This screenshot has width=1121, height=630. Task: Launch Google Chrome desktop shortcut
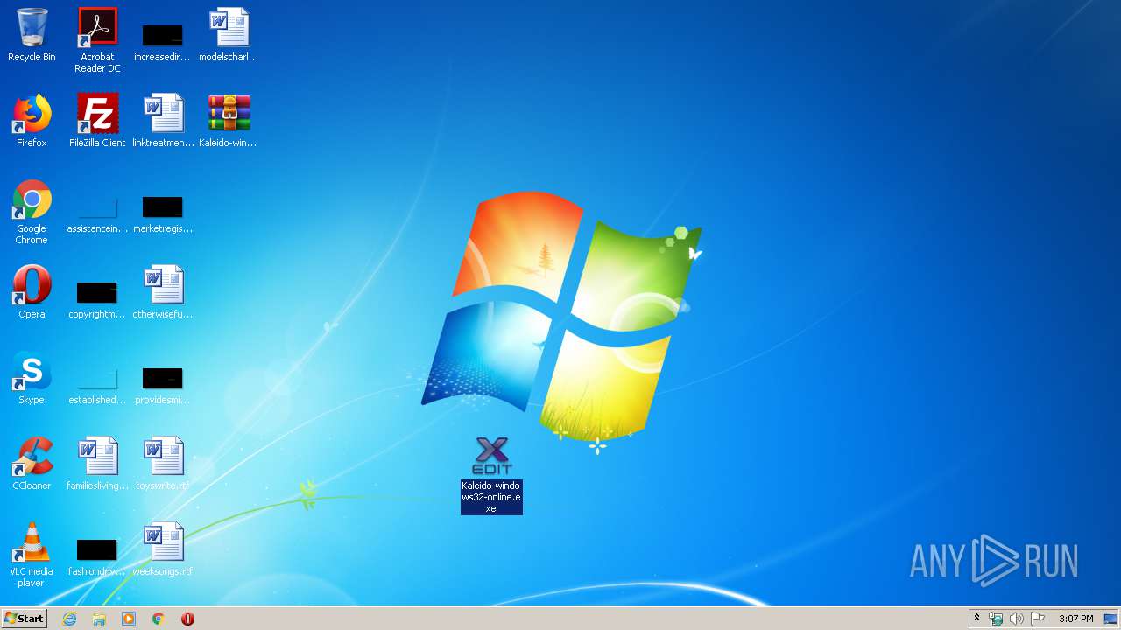tap(32, 212)
